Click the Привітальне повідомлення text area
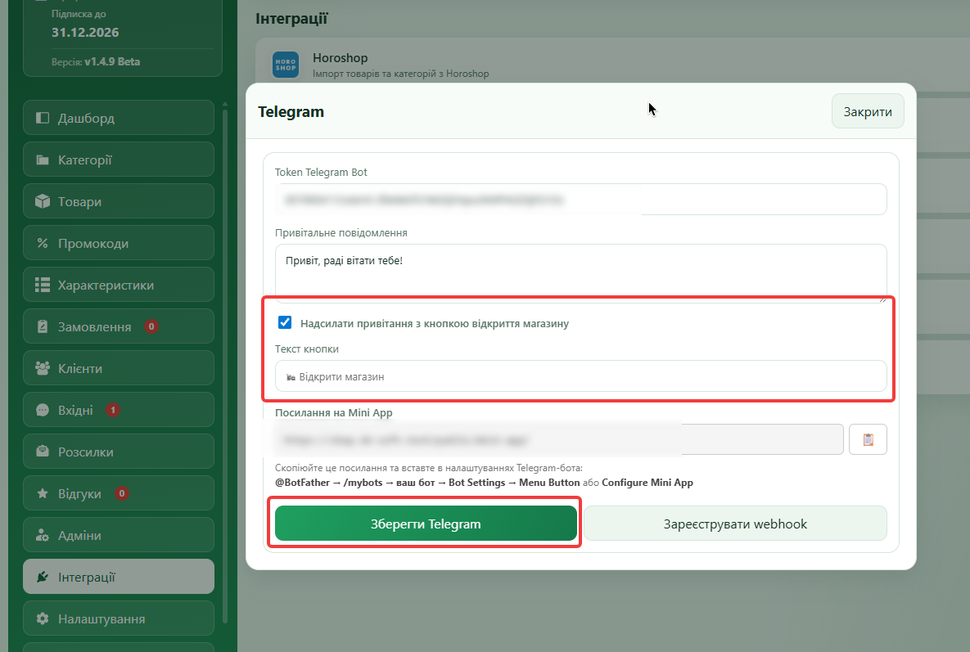The height and width of the screenshot is (652, 970). (x=580, y=273)
